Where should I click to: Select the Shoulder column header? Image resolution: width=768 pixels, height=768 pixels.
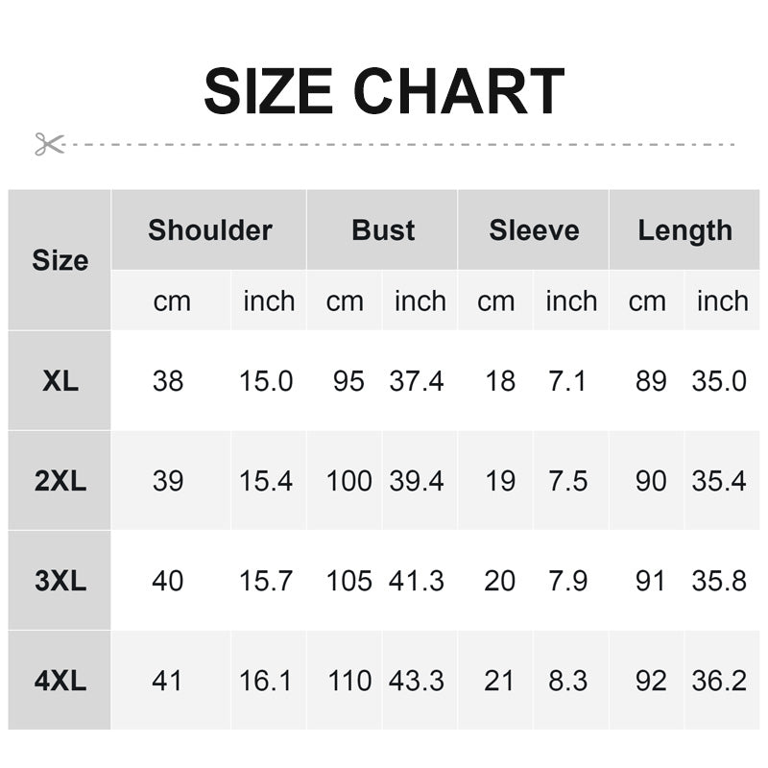pyautogui.click(x=209, y=230)
